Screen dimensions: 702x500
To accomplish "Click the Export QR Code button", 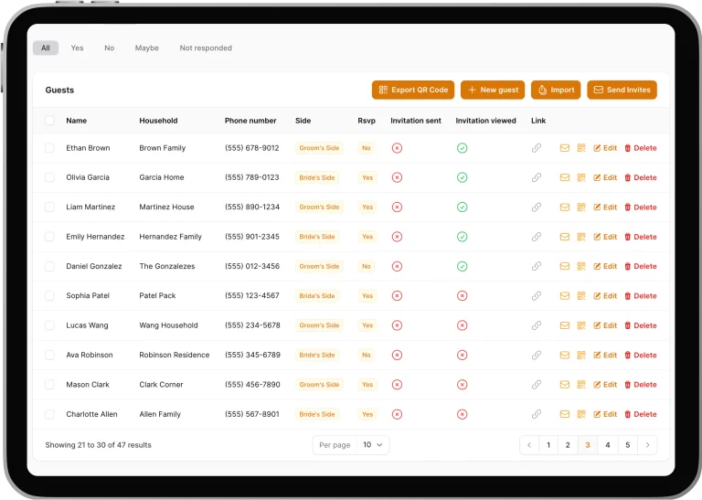I will (413, 90).
